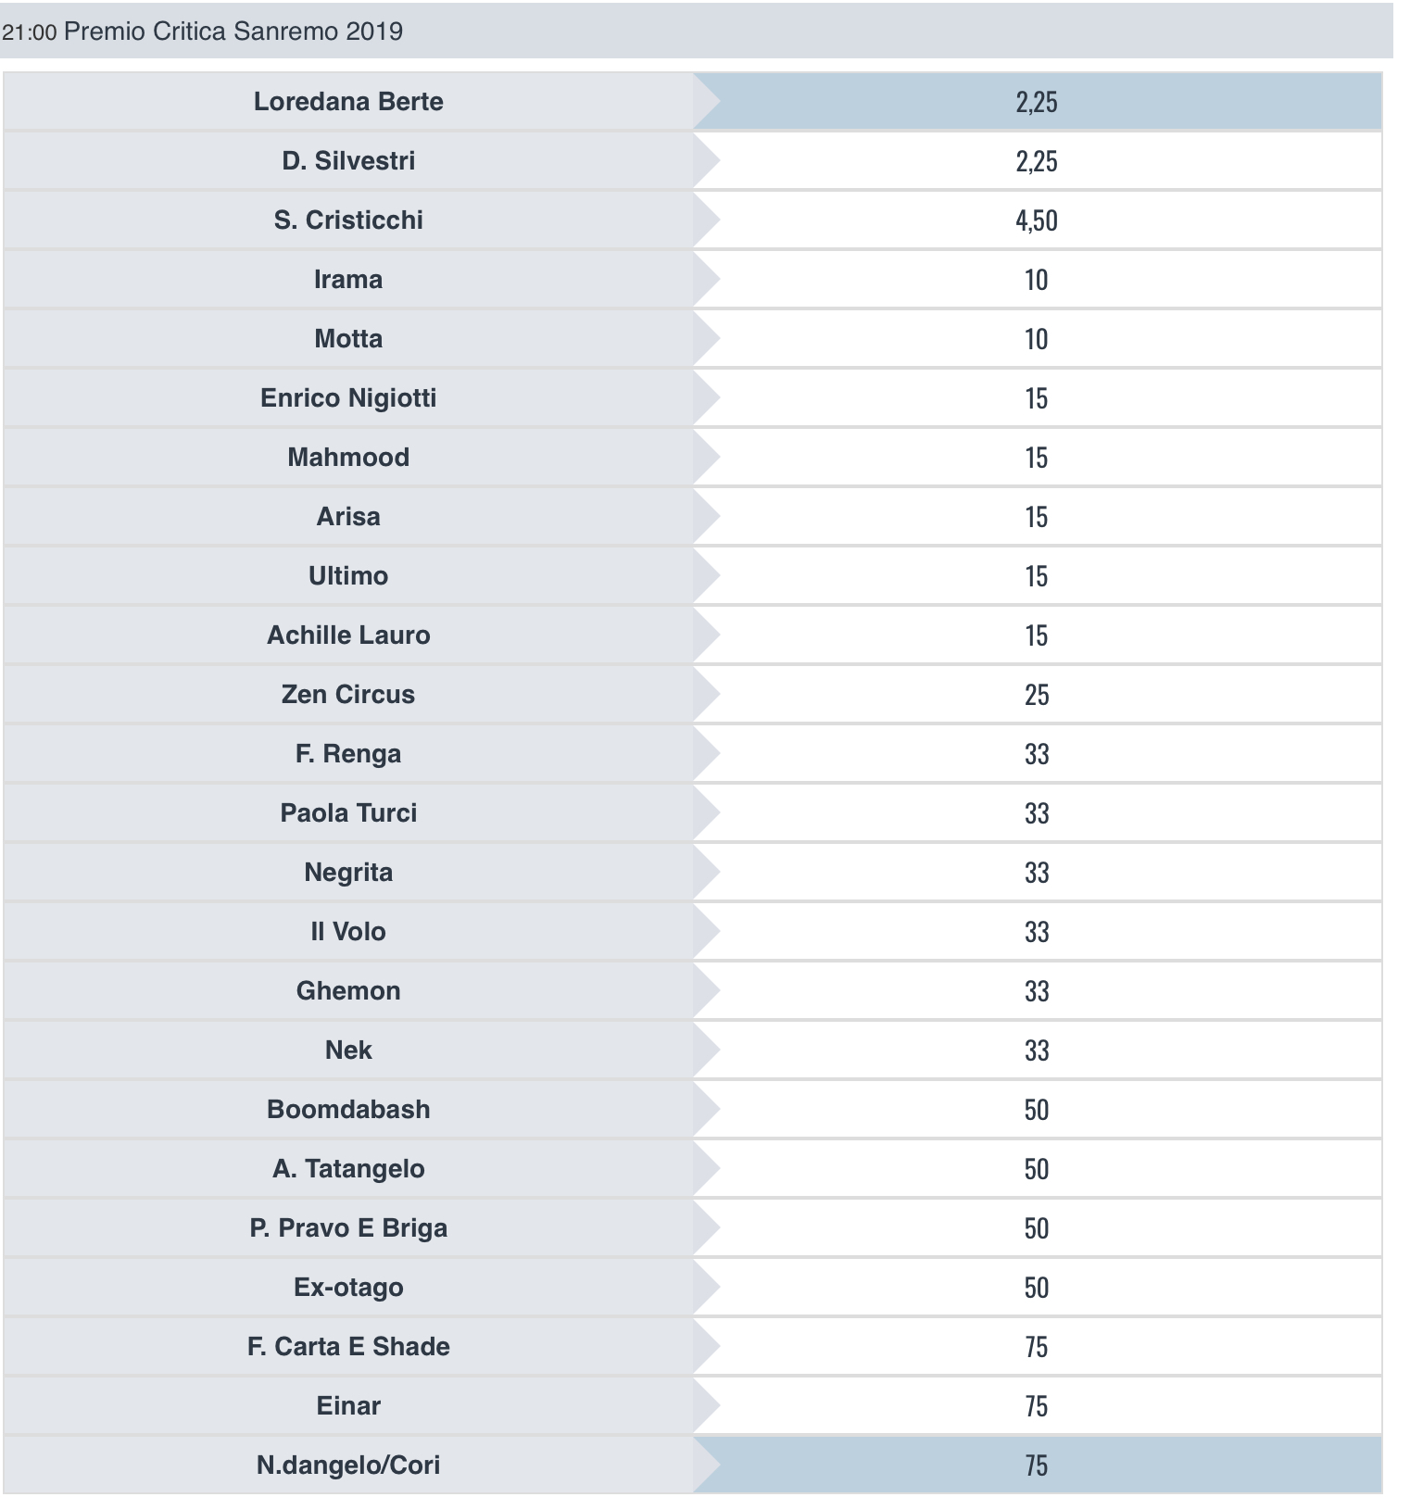Select Einar odds of 75
Screen dimensions: 1423x1497
pyautogui.click(x=1036, y=1406)
